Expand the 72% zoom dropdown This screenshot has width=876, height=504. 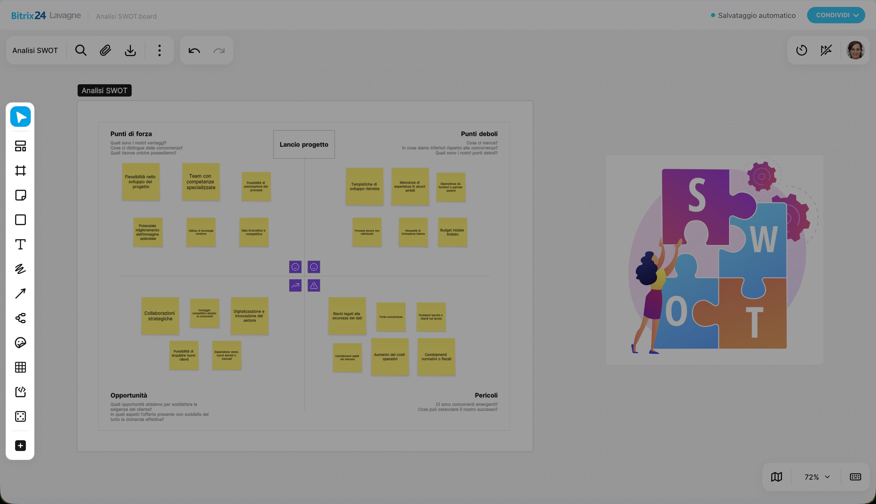pyautogui.click(x=817, y=477)
